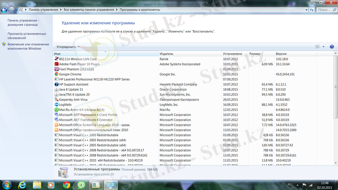338x190 pixels.
Task: Open the Упорядочить dropdown menu
Action: (x=68, y=47)
